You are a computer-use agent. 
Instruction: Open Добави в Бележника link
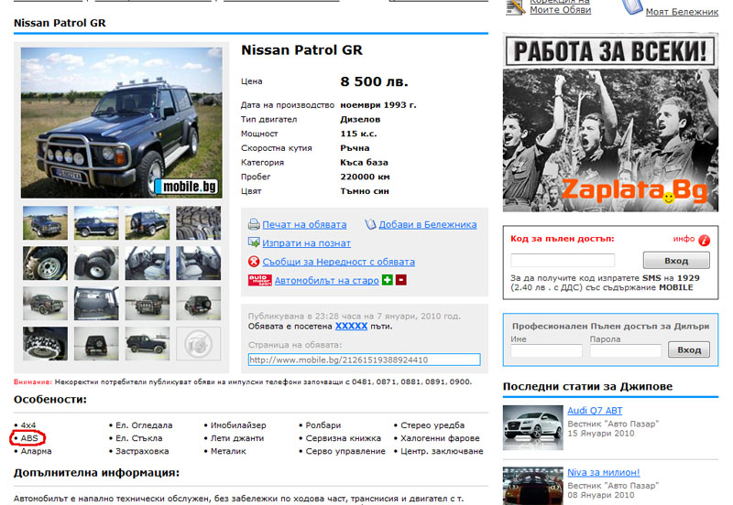428,224
